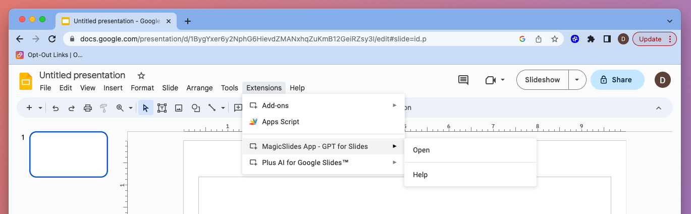
Task: Open a new browser tab
Action: [x=188, y=21]
